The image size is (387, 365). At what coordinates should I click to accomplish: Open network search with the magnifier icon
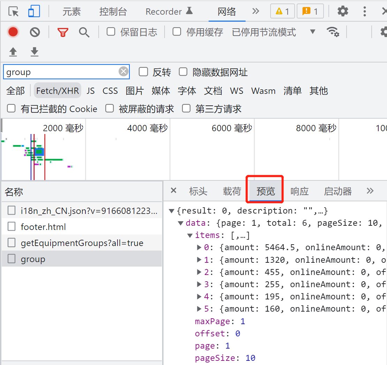tap(84, 32)
